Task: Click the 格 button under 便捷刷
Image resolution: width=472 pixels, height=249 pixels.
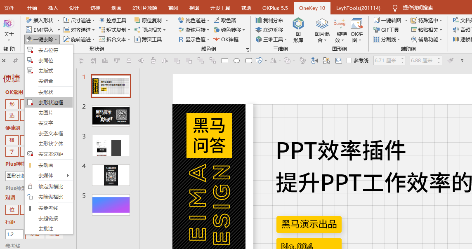Action: tap(12, 140)
